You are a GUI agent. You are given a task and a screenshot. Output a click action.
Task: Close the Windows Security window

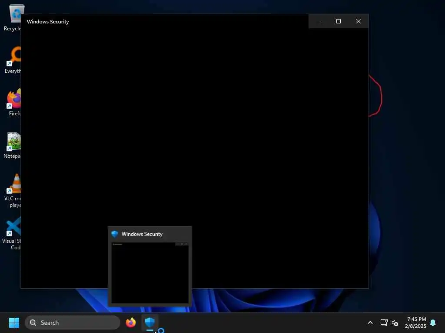[359, 21]
